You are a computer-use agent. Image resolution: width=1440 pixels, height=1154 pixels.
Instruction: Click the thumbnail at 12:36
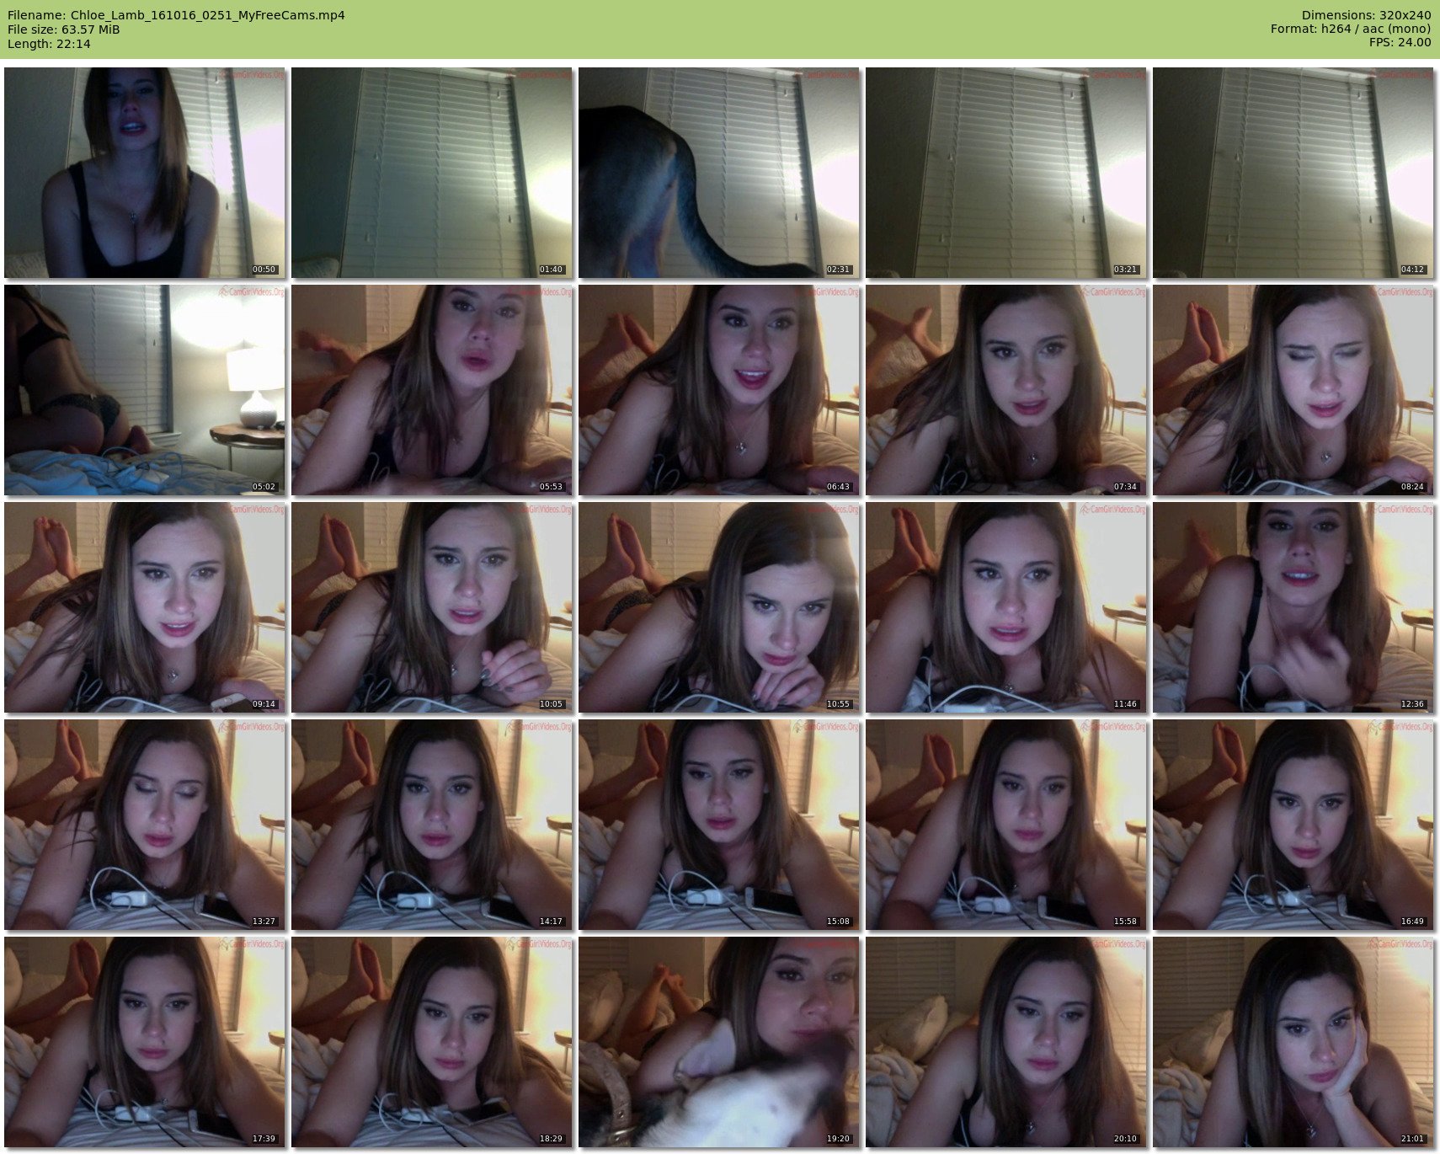pyautogui.click(x=1293, y=607)
